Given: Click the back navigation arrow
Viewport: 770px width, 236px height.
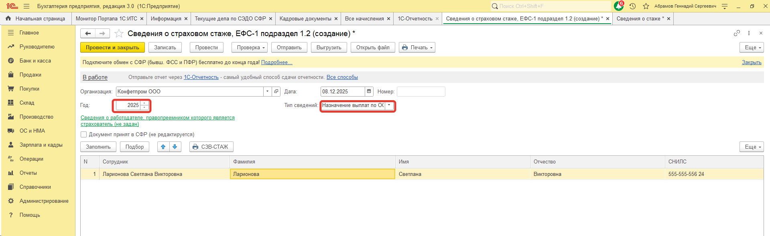Looking at the screenshot, I should (88, 34).
